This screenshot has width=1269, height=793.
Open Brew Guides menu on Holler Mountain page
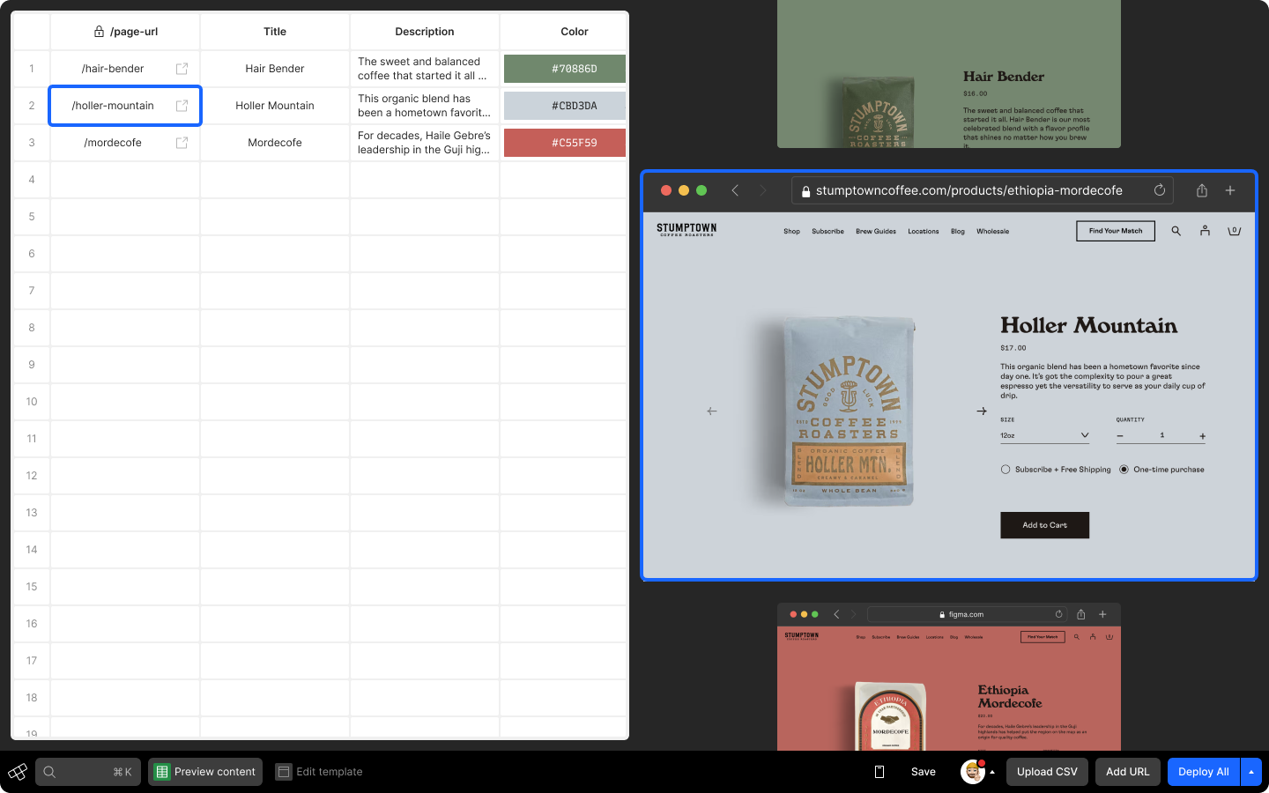(876, 232)
